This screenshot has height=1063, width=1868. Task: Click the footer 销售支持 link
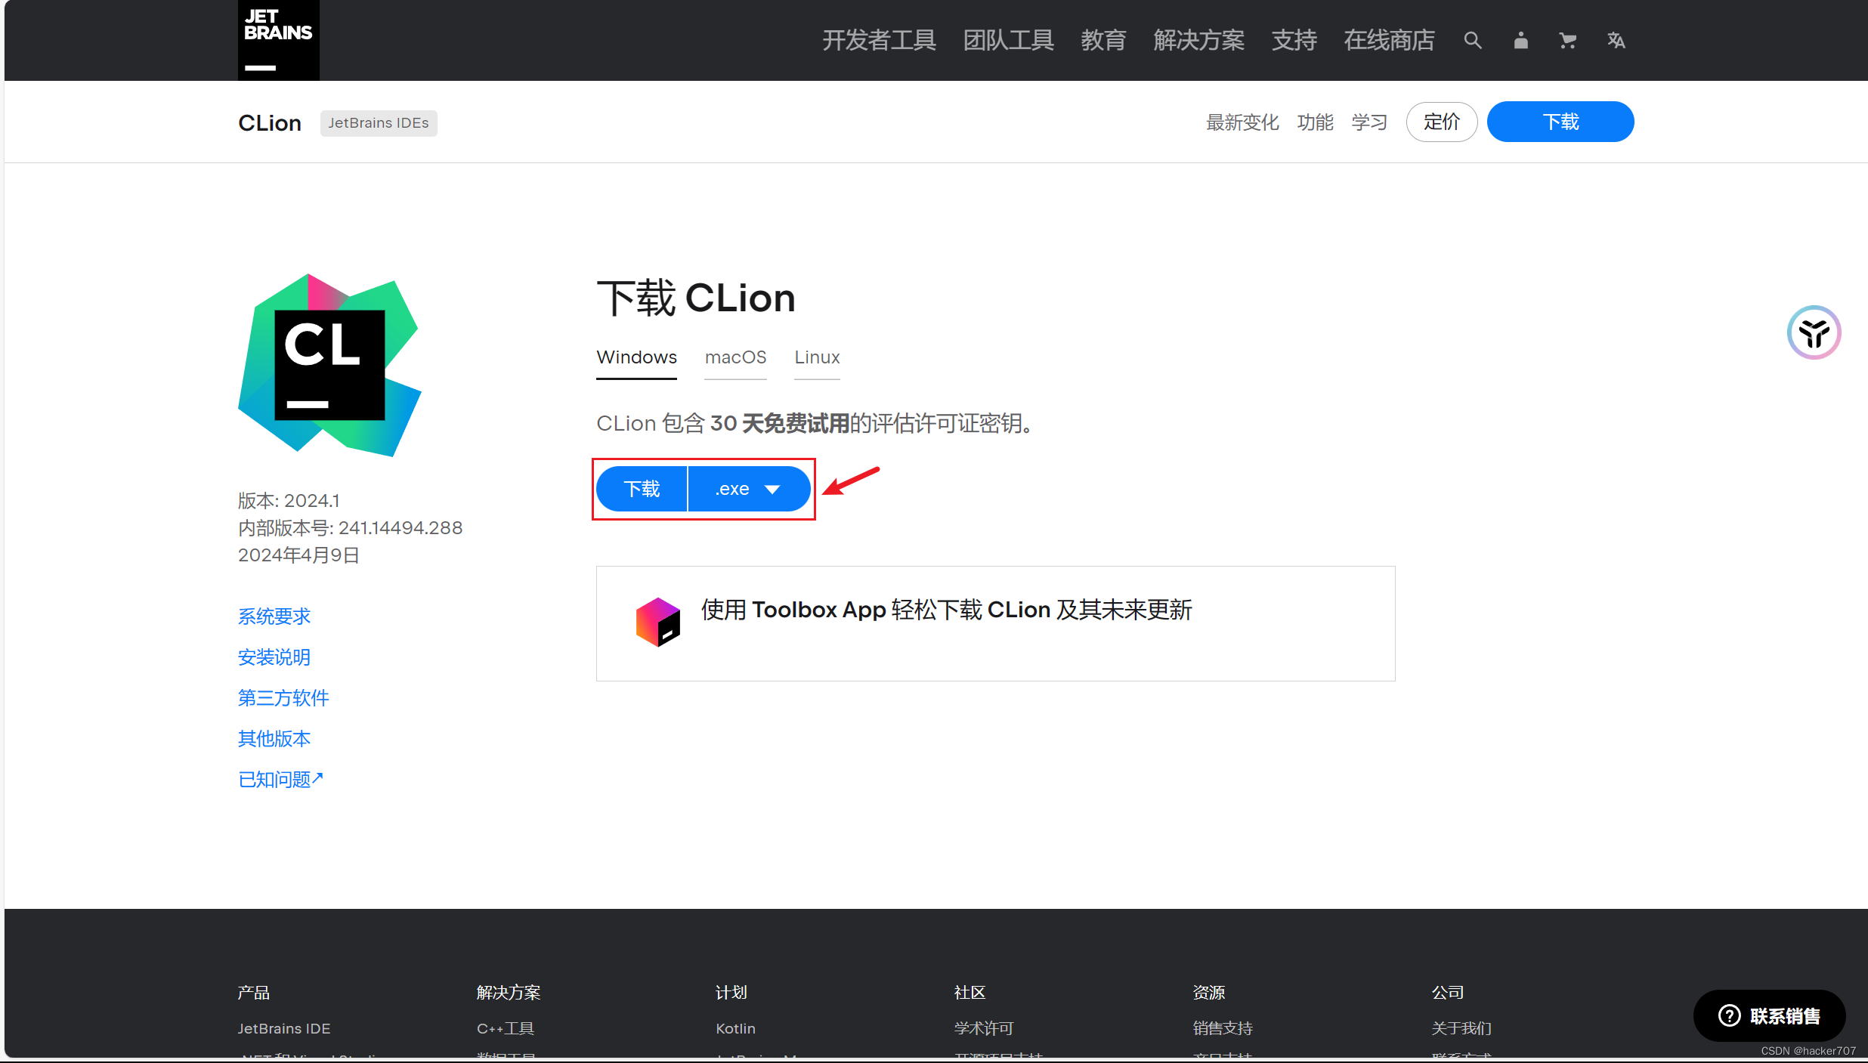click(1223, 1028)
